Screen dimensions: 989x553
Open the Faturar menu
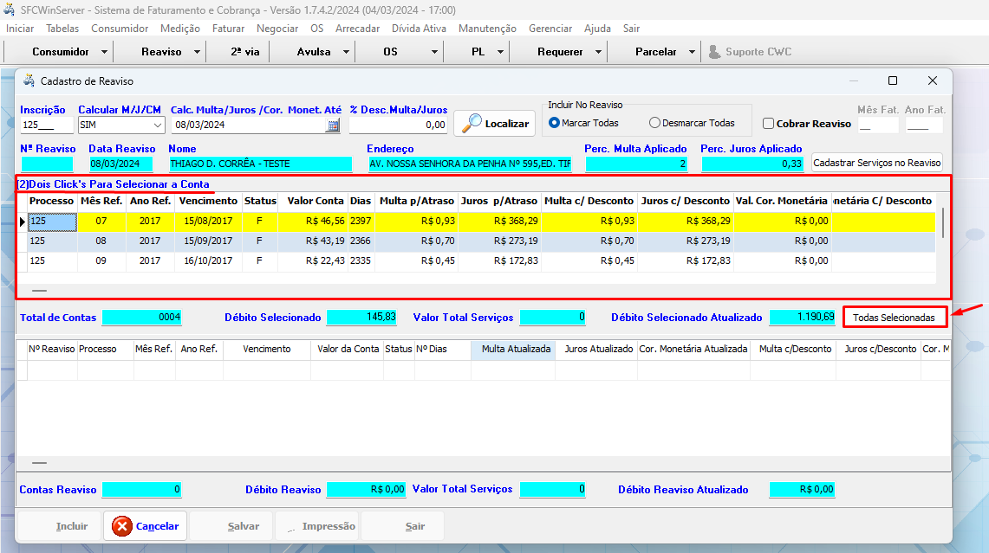228,29
